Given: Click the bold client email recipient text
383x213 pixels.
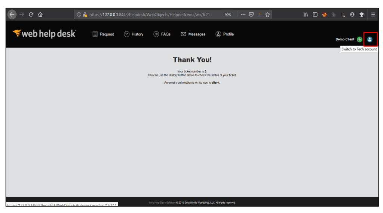Looking at the screenshot, I should point(215,83).
